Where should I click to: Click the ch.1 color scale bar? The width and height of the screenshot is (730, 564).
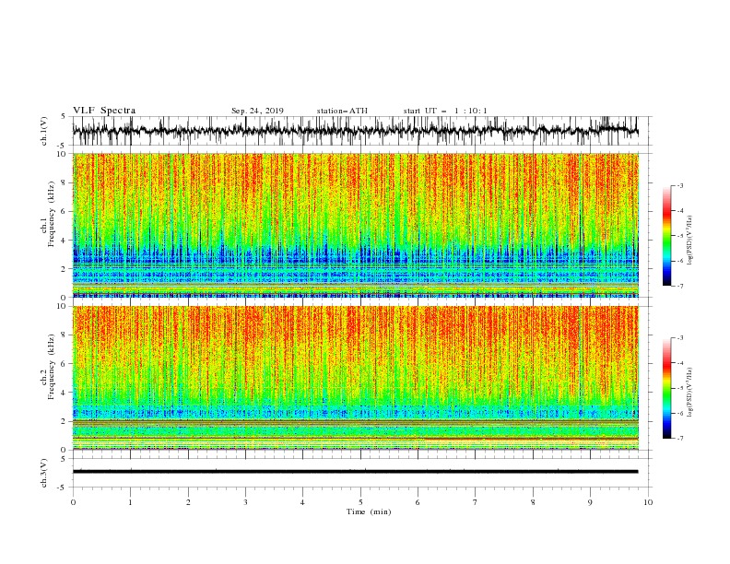click(666, 236)
